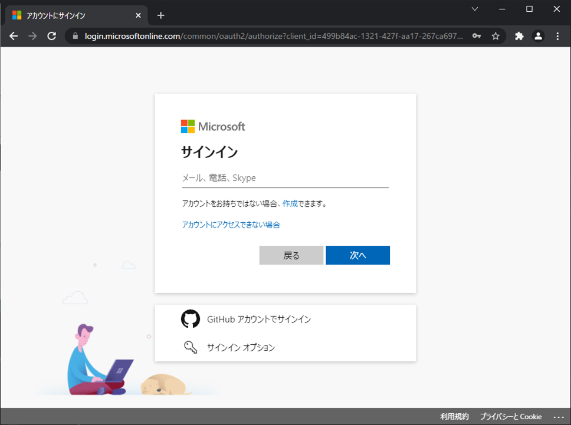Open the tab search chevron in title bar
This screenshot has height=425, width=571.
(x=475, y=9)
